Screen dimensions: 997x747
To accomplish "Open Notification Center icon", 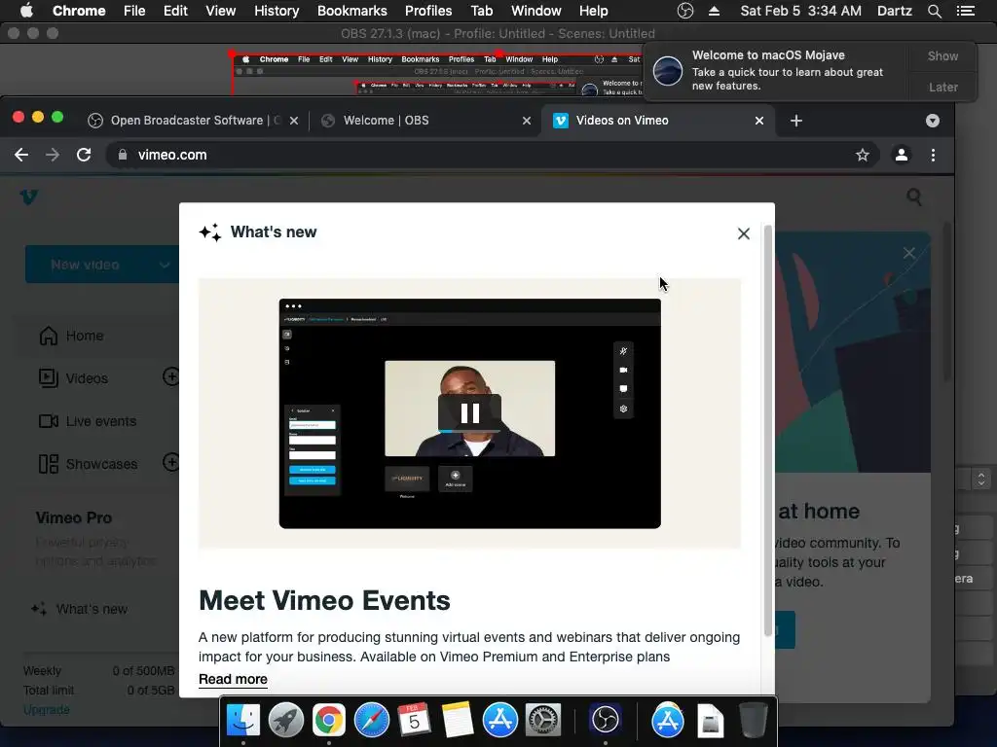I will (x=965, y=11).
